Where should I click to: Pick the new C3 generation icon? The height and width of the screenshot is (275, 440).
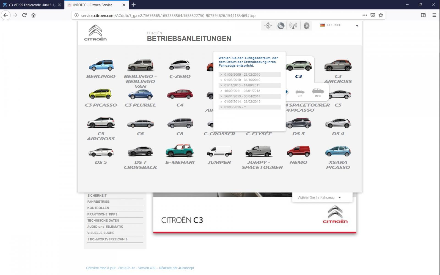(x=318, y=93)
